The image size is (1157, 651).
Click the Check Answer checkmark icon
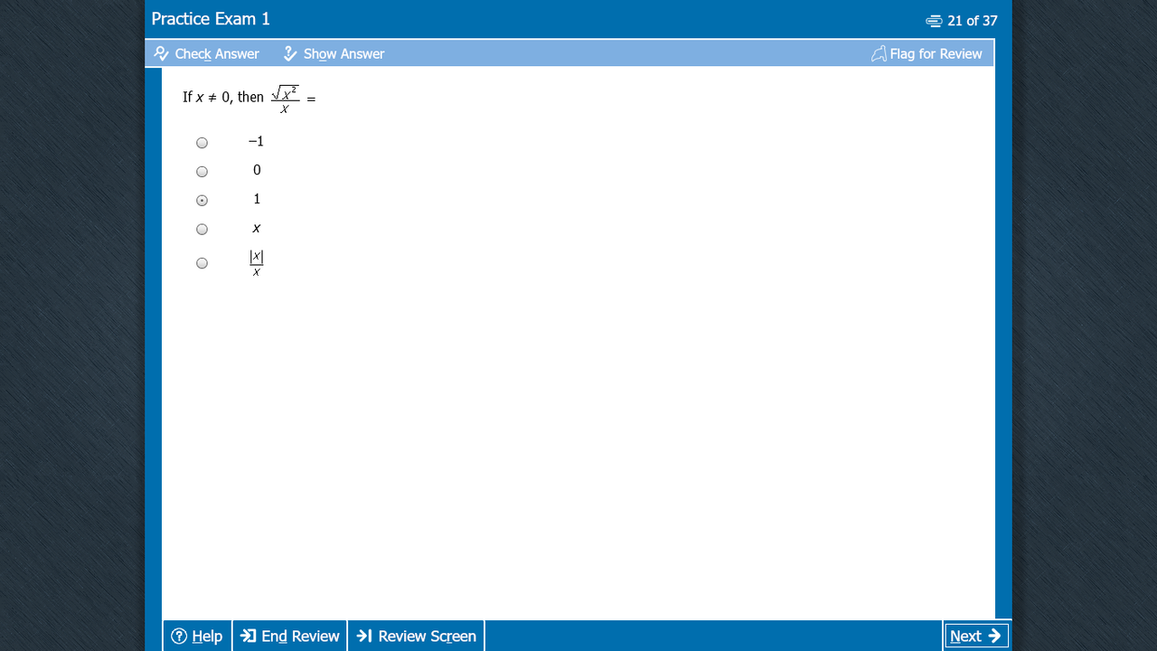coord(162,53)
